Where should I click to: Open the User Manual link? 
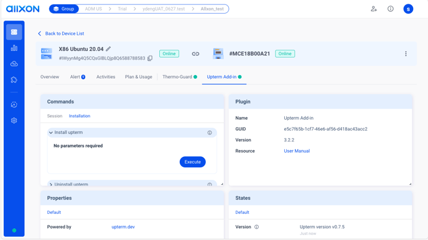click(297, 151)
